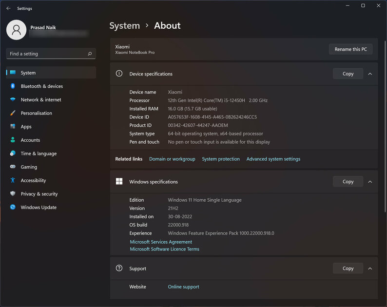Click the search magnifier icon

click(90, 54)
